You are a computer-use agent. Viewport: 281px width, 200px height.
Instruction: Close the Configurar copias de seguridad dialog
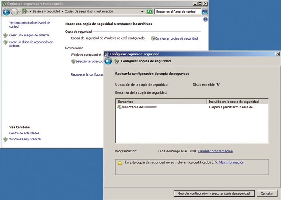[x=277, y=54]
